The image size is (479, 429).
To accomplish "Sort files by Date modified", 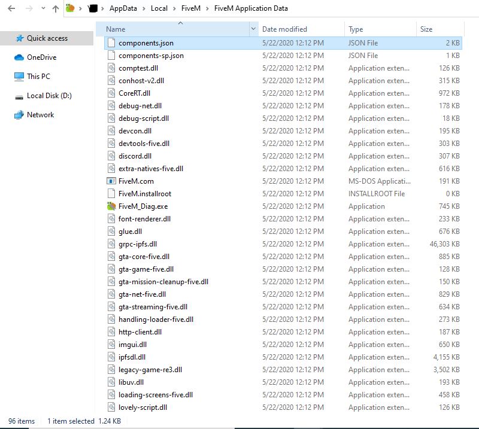I will [284, 29].
